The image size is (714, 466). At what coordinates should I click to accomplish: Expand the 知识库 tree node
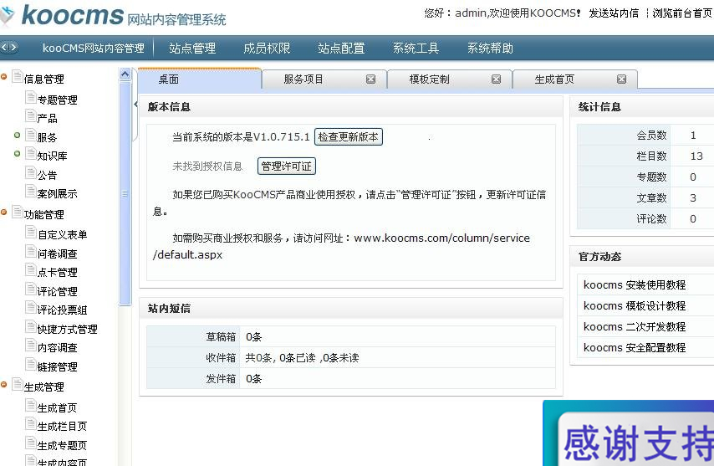point(17,153)
